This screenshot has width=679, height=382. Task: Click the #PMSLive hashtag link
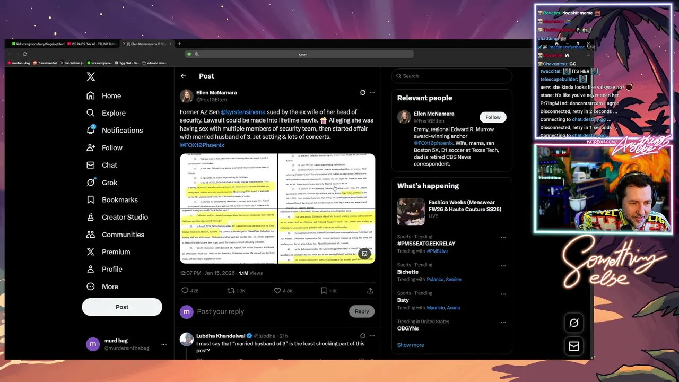(x=437, y=251)
